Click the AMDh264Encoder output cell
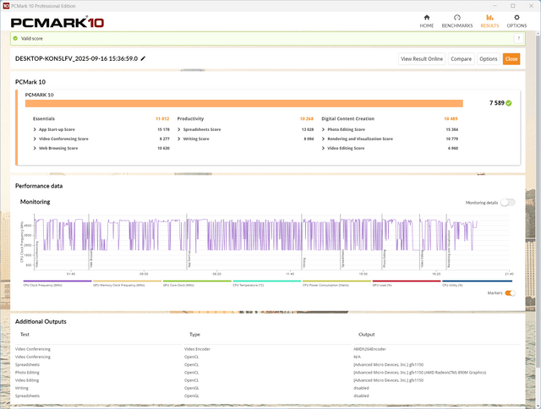 coord(369,349)
